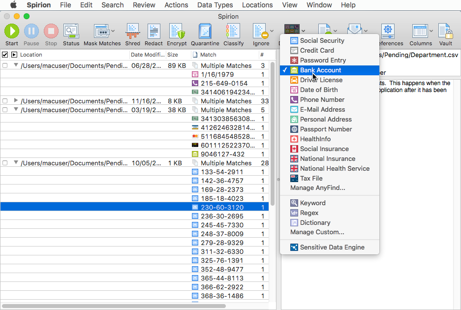Screen dimensions: 461x310
Task: Click the red Stop button
Action: point(51,31)
